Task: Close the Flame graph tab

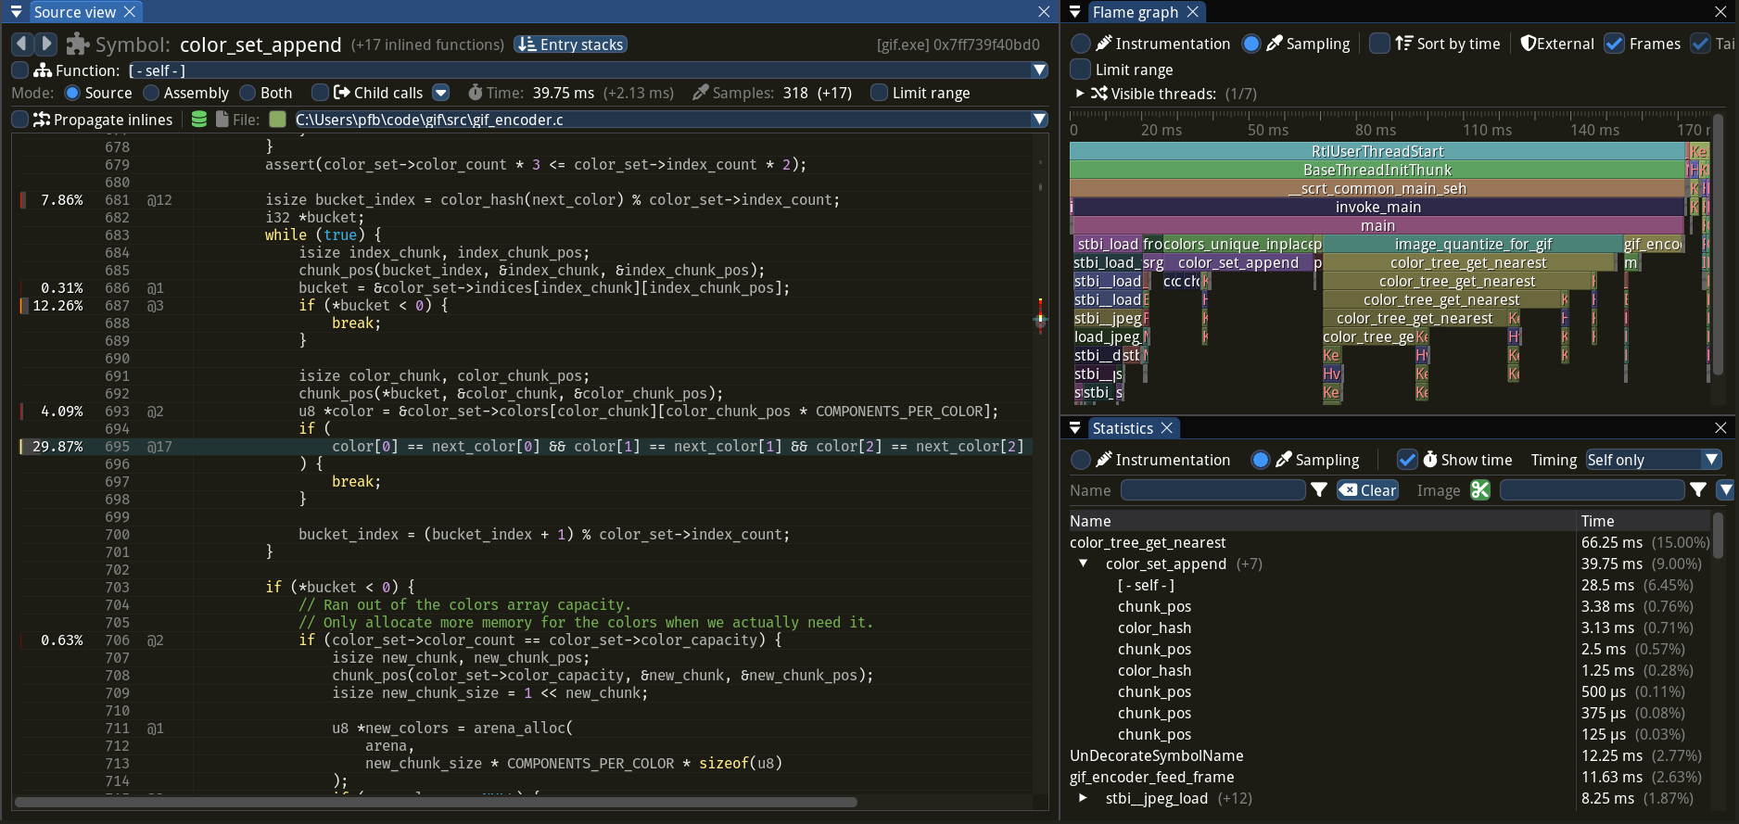Action: [1193, 11]
